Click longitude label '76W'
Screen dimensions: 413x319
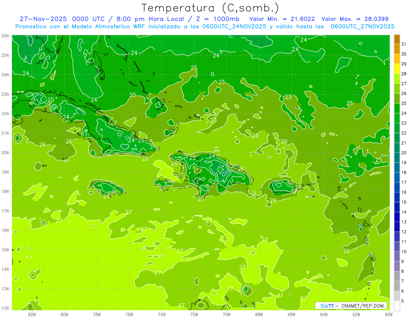click(x=129, y=314)
